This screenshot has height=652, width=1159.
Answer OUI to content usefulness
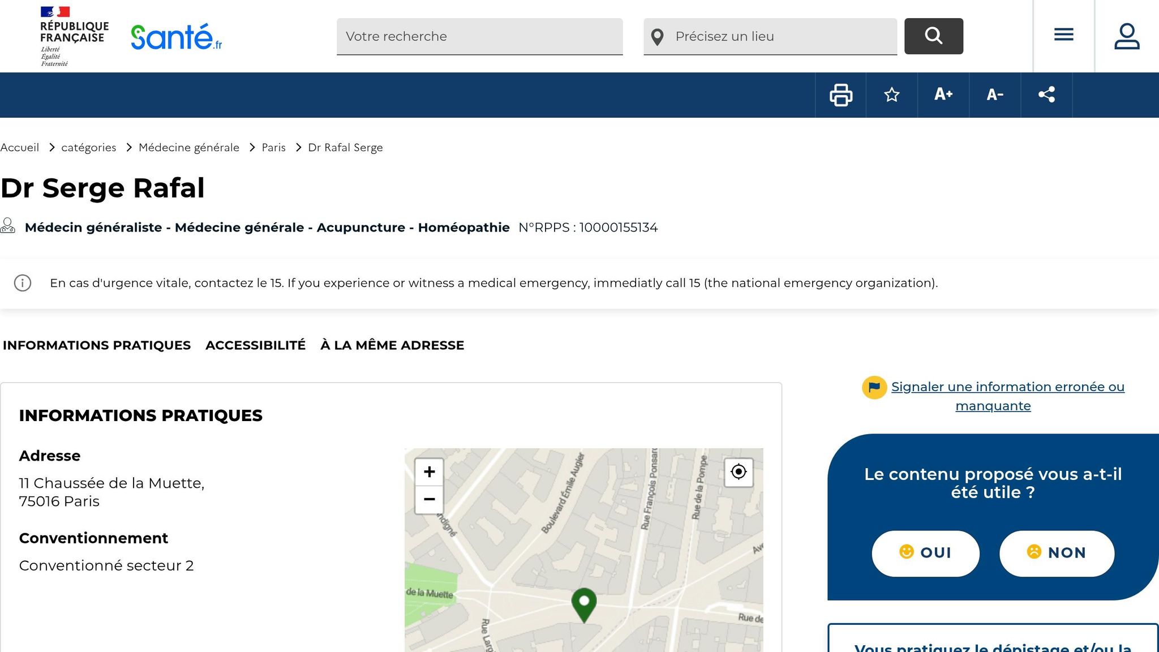[x=925, y=553]
